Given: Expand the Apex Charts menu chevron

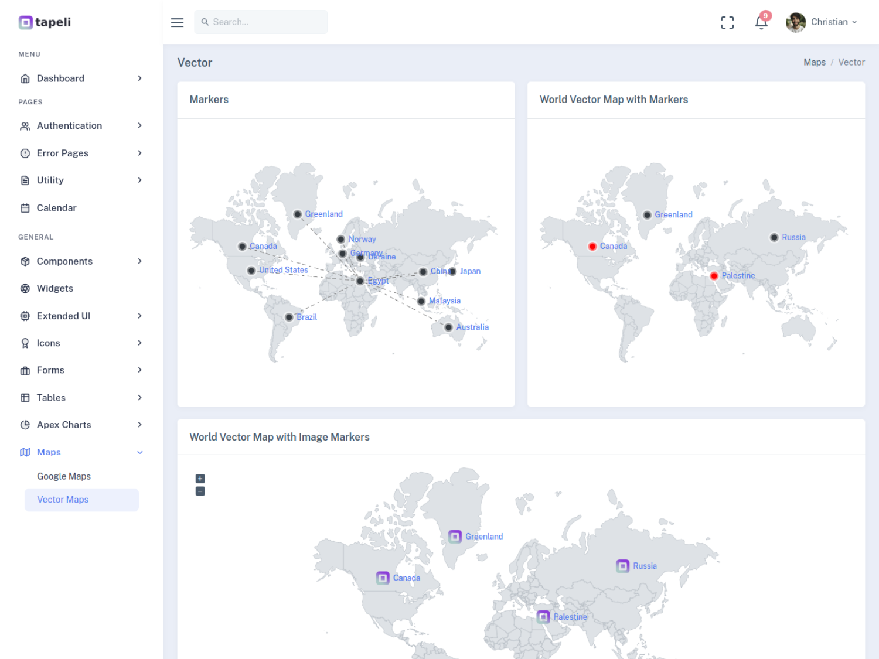Looking at the screenshot, I should (x=139, y=425).
